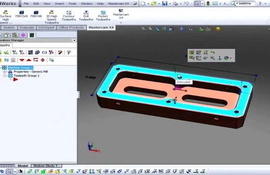Image resolution: width=270 pixels, height=175 pixels.
Task: Click the Open file folder icon
Action: (x=154, y=3)
